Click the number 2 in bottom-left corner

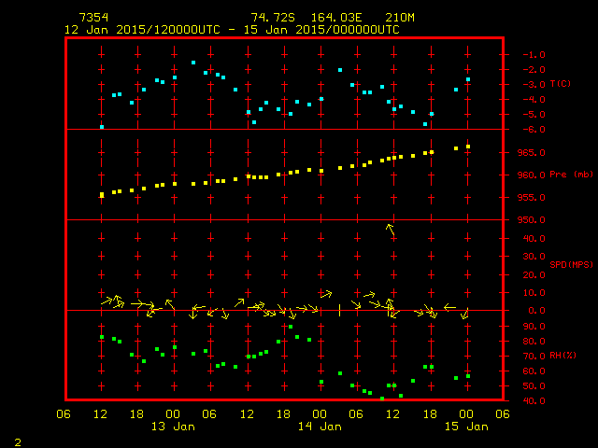pyautogui.click(x=17, y=440)
